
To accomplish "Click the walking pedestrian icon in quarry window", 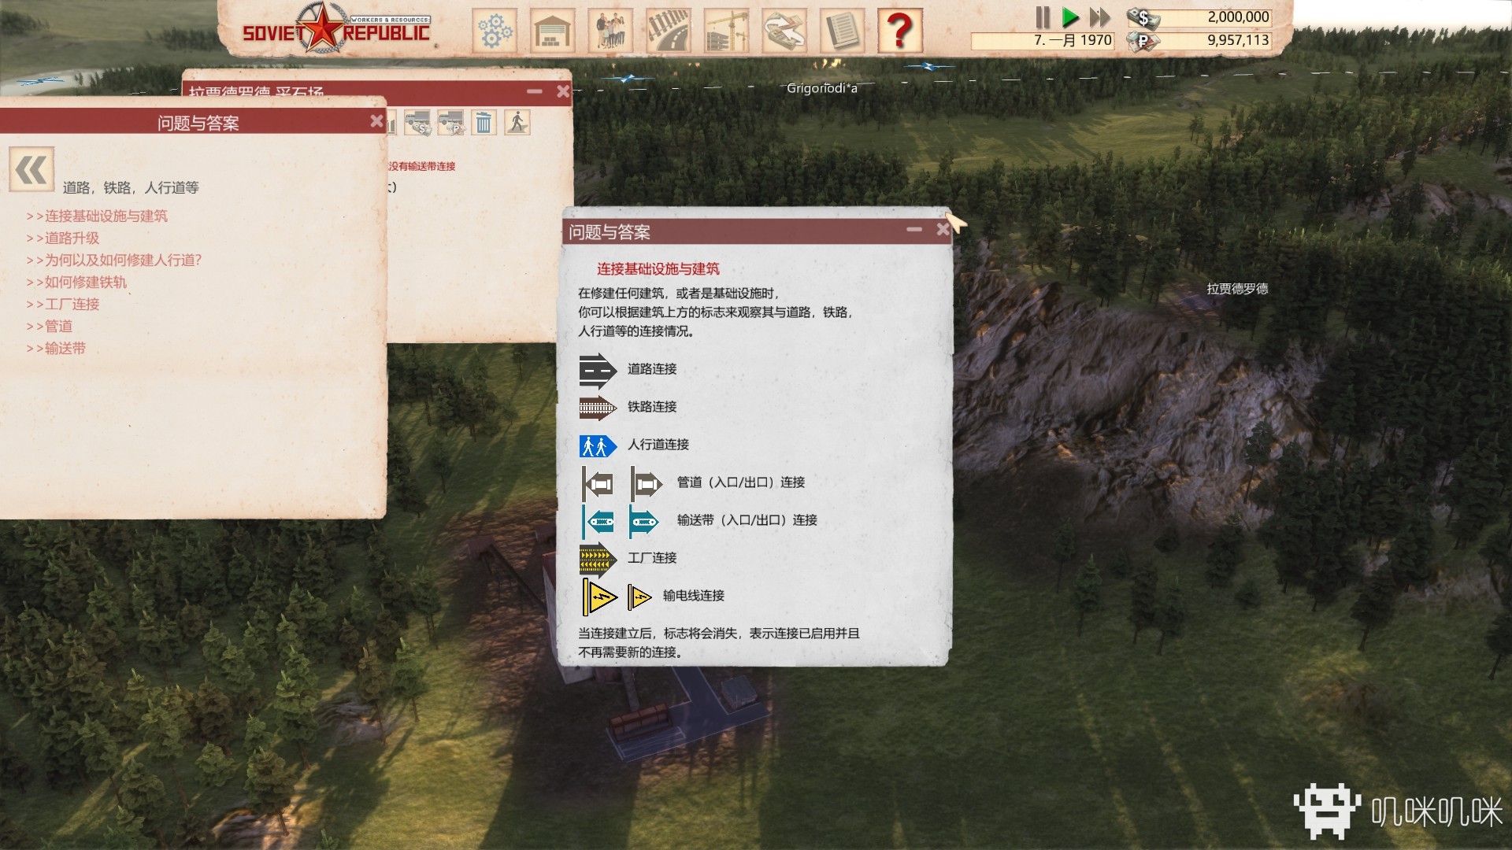I will tap(517, 123).
